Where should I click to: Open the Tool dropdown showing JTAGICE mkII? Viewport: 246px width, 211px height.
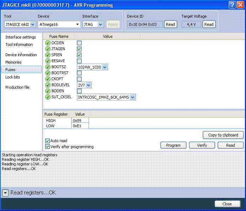[x=20, y=24]
